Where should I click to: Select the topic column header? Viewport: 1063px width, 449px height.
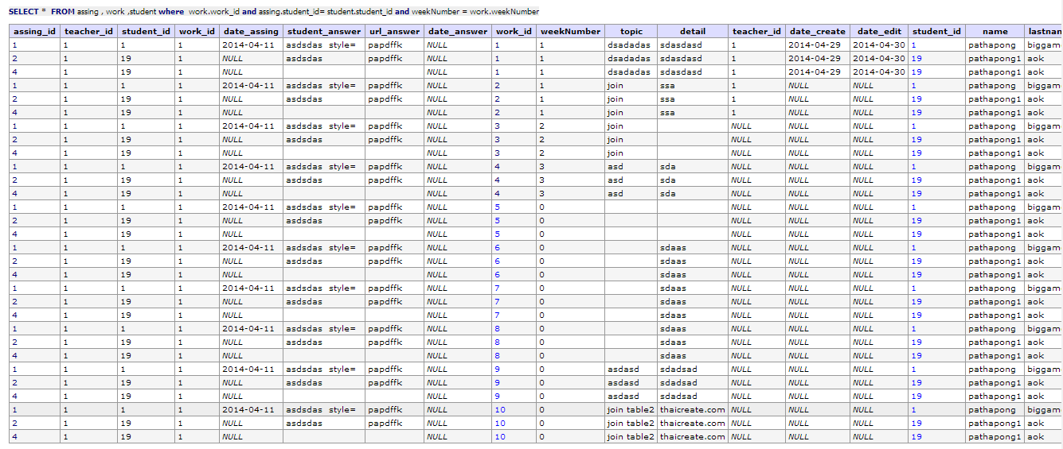(631, 32)
